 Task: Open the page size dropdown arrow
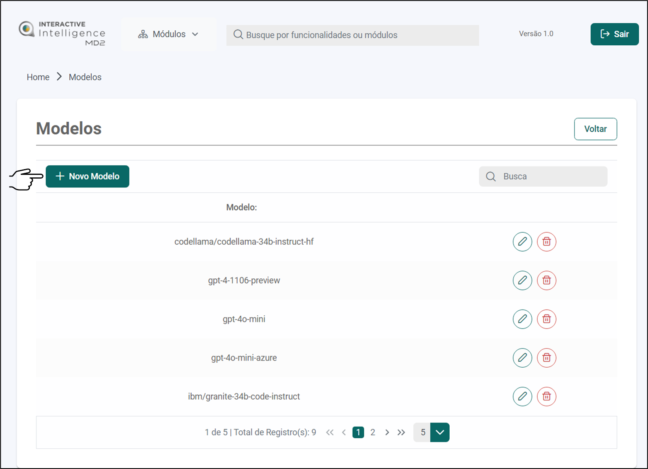(x=440, y=432)
